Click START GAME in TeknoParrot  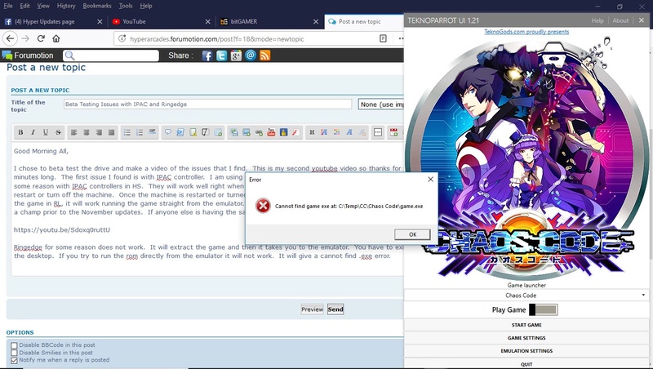click(526, 325)
